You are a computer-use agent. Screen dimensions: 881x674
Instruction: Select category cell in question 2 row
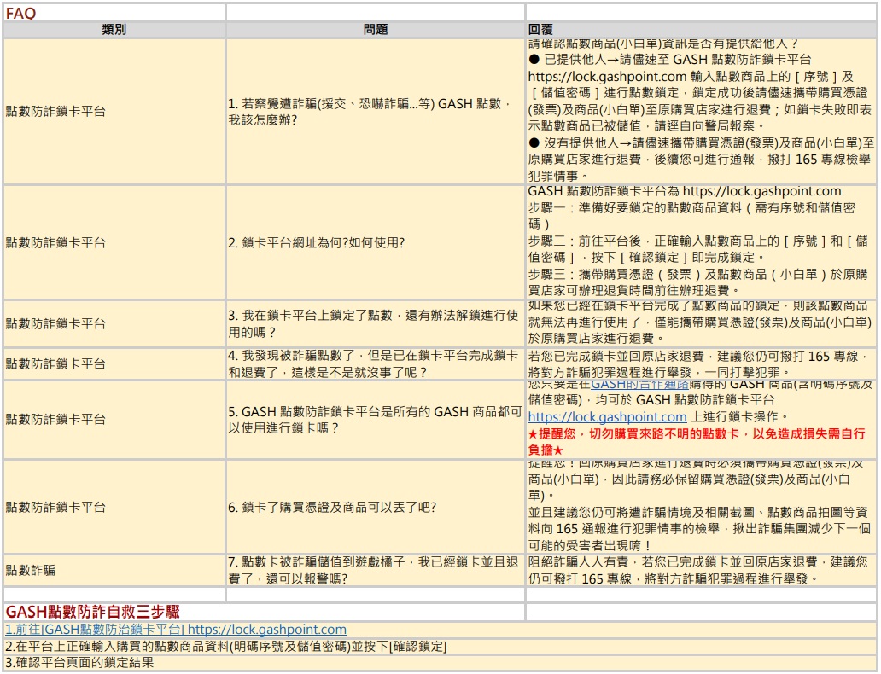[x=114, y=242]
